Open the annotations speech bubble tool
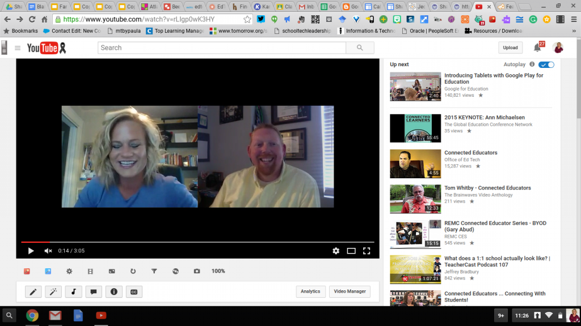The image size is (581, 326). click(x=94, y=291)
